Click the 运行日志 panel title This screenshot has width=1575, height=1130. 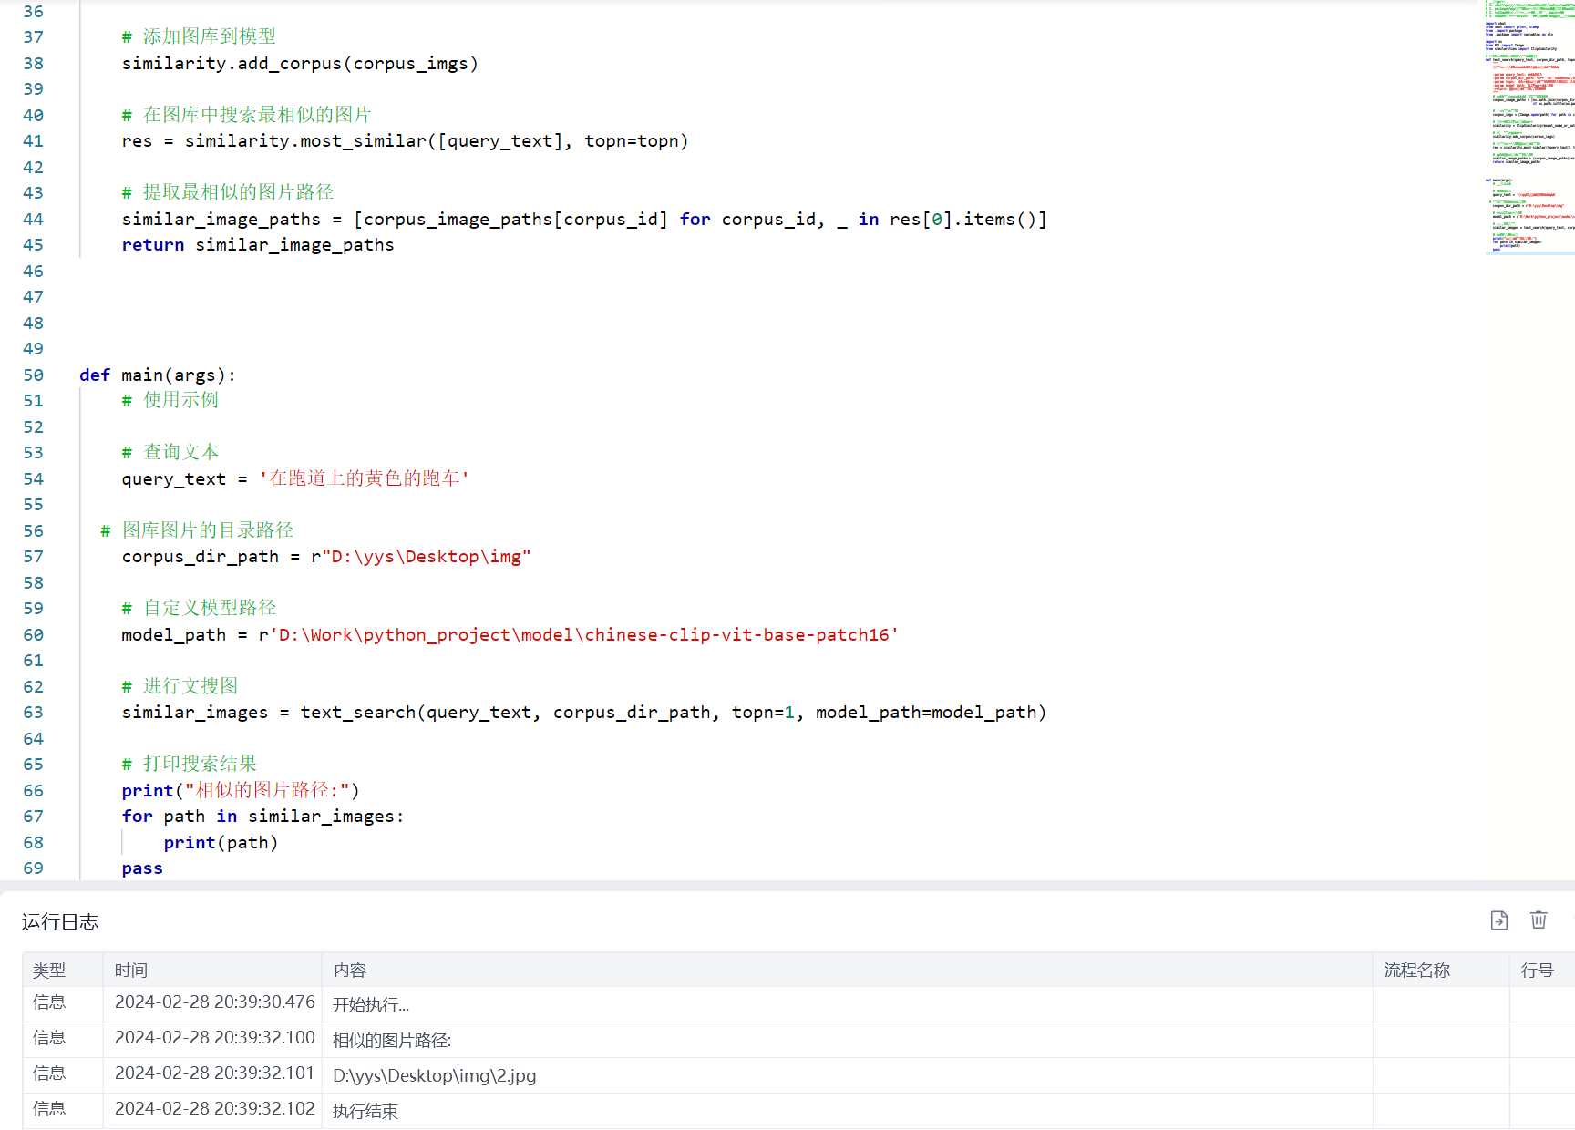[60, 922]
